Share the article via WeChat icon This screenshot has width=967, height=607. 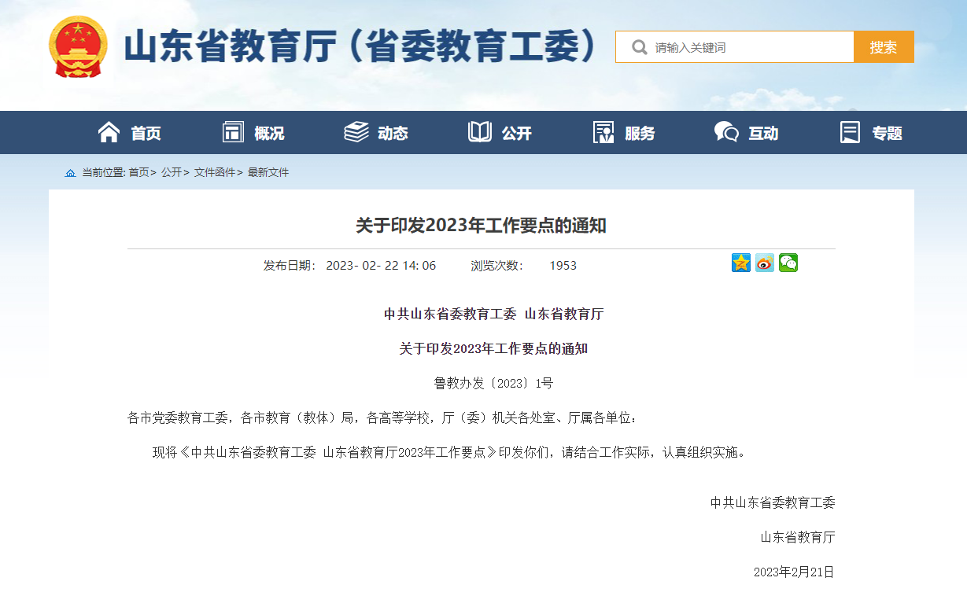coord(788,263)
